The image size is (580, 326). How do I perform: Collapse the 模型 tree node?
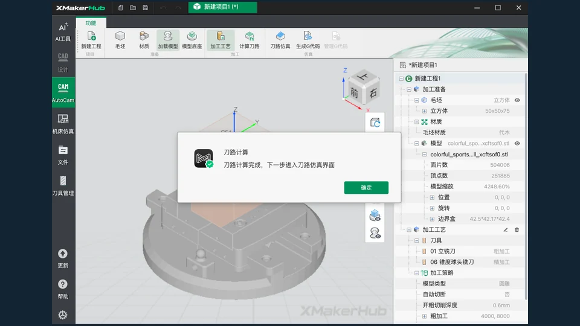click(416, 144)
